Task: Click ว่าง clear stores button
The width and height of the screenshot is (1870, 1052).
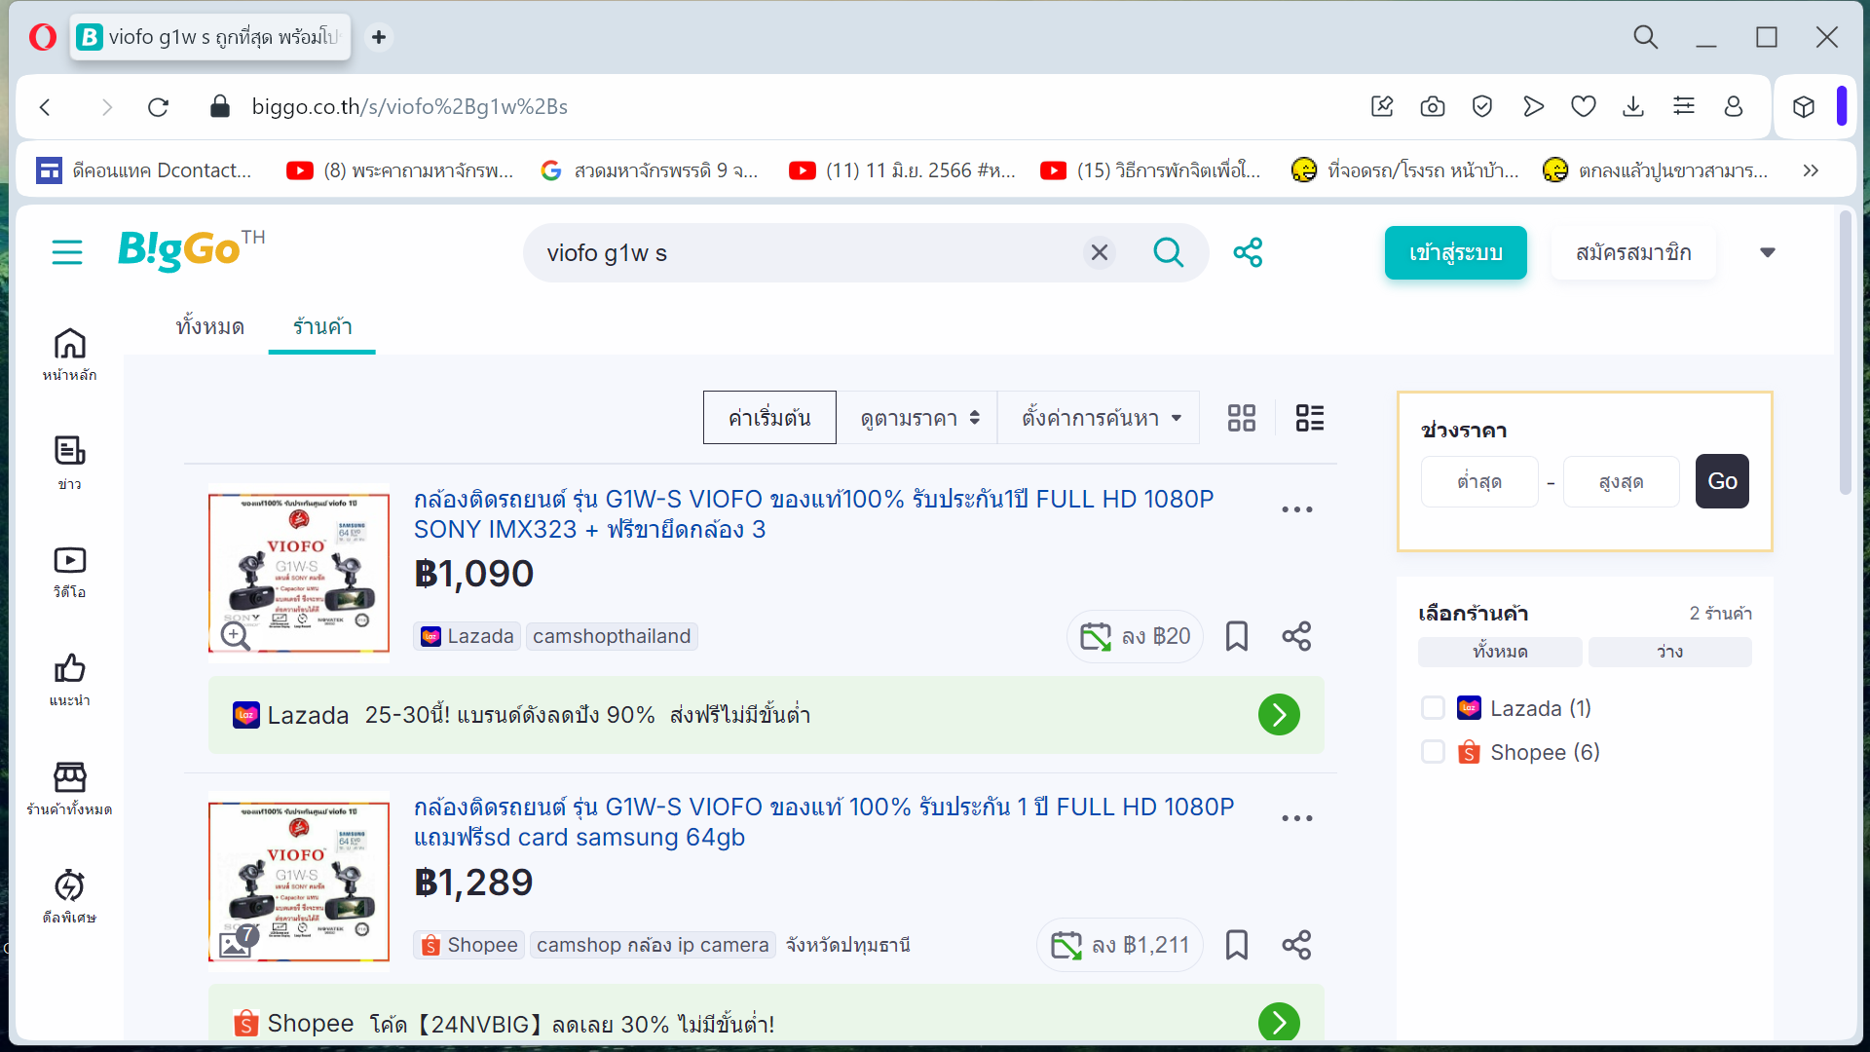Action: (1669, 652)
